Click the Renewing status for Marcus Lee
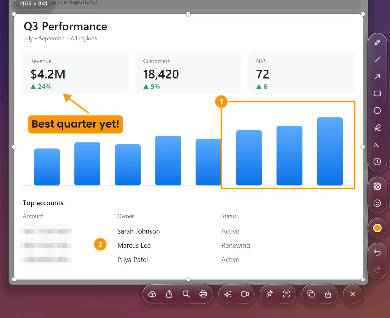Viewport: 390px width, 318px height. (236, 246)
